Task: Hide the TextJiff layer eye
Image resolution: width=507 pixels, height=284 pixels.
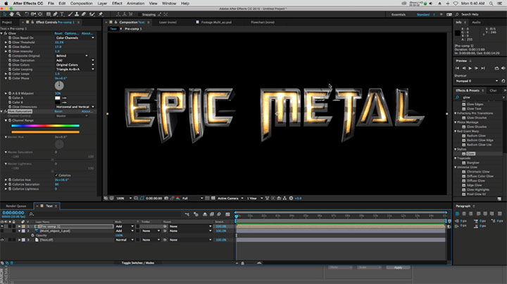Action: point(2,240)
